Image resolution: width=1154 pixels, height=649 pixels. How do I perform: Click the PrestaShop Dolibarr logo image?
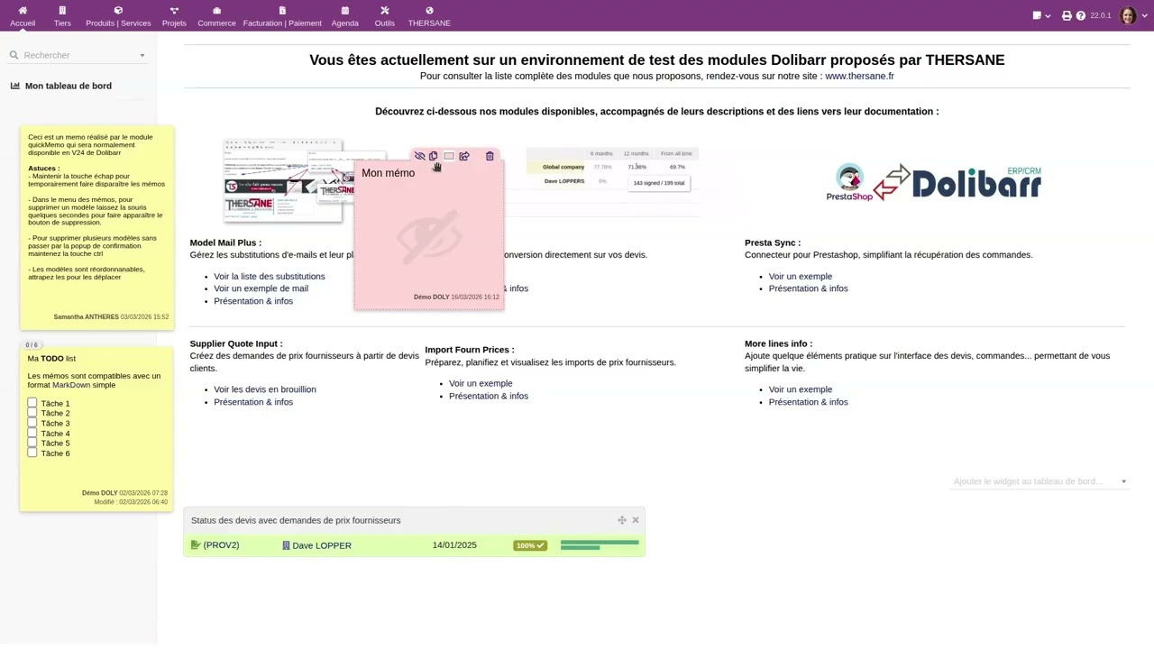934,183
